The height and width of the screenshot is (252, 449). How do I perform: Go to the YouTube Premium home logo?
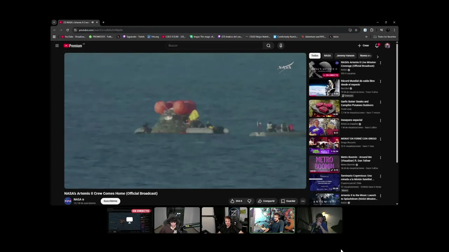(x=74, y=45)
